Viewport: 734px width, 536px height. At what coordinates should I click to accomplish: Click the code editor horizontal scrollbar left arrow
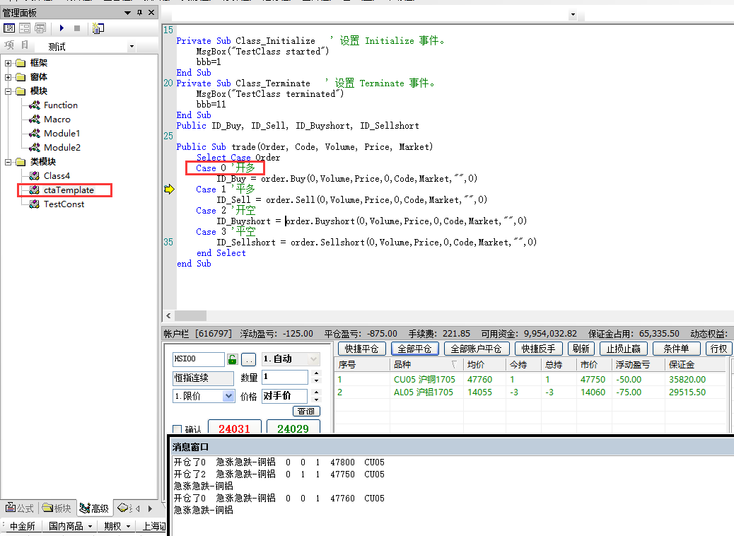pos(168,316)
